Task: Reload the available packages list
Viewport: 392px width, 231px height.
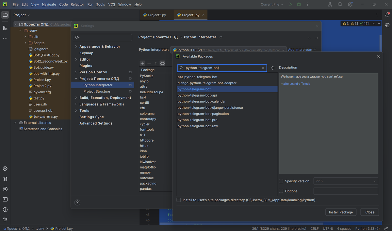Action: 272,68
